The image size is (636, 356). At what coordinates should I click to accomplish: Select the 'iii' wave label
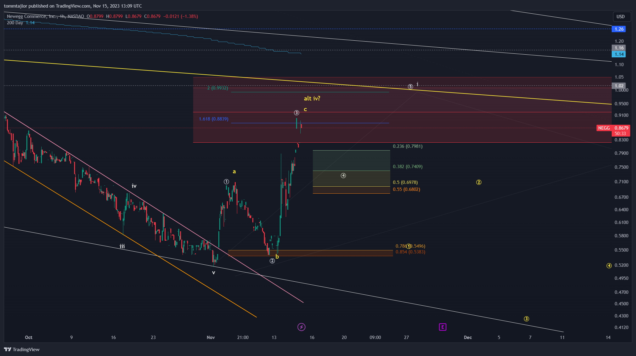pyautogui.click(x=122, y=246)
